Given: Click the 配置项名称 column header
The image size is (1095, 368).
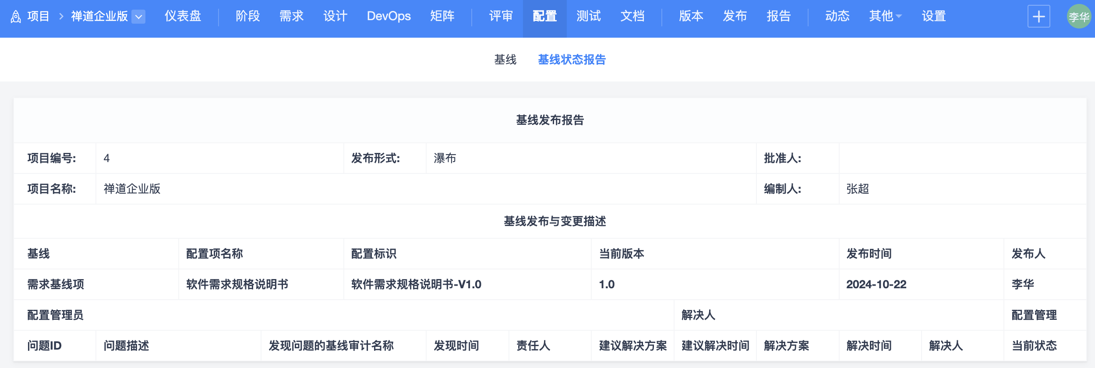Looking at the screenshot, I should pyautogui.click(x=215, y=254).
